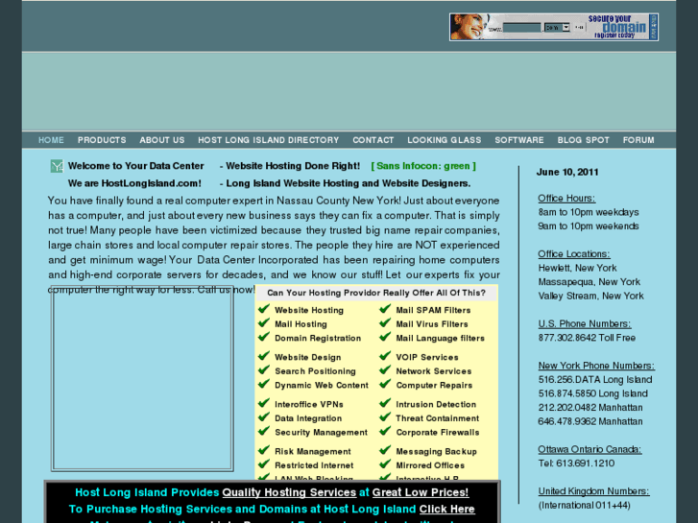
Task: Click the Mail Language filters feature item
Action: pos(440,339)
